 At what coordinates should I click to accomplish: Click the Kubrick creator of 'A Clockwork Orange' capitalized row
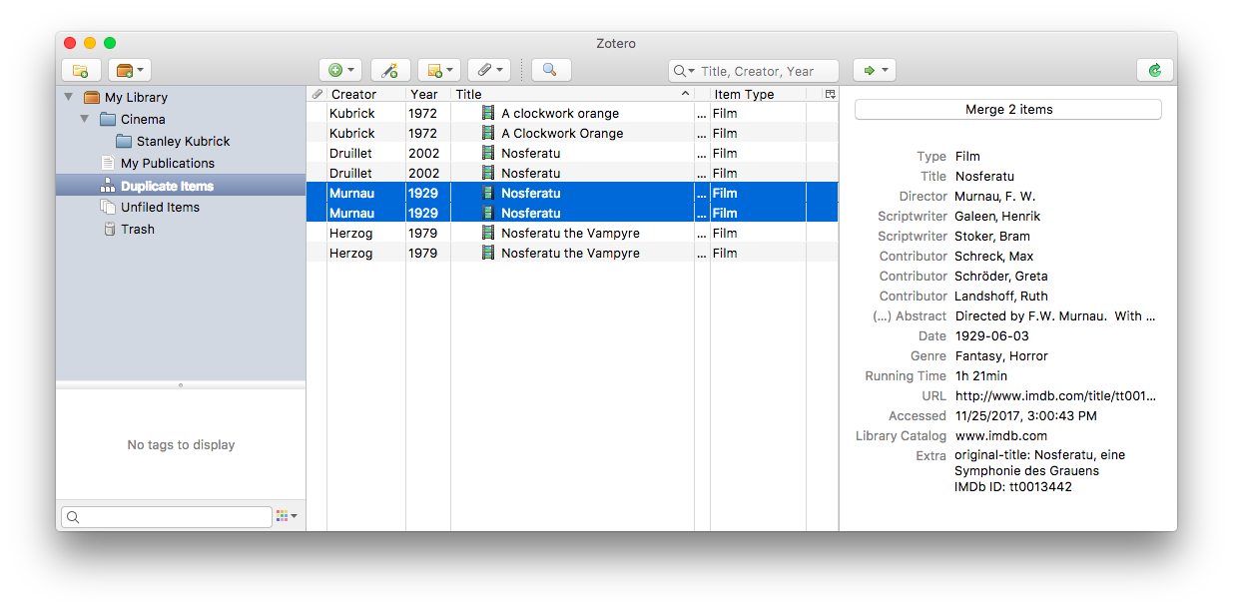(352, 133)
